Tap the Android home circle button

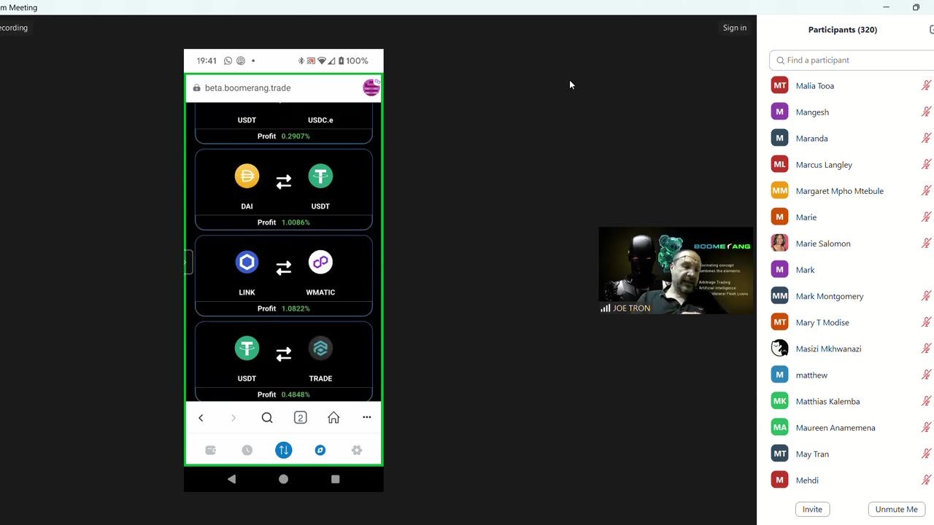pyautogui.click(x=284, y=479)
